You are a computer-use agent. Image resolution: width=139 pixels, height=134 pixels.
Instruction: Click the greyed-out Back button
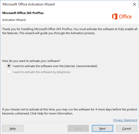click(x=78, y=128)
